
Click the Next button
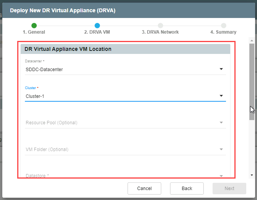[x=229, y=189]
